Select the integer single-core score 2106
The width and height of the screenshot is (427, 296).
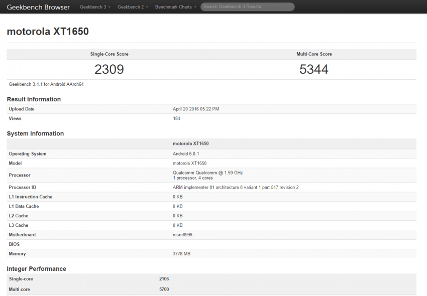click(x=164, y=279)
